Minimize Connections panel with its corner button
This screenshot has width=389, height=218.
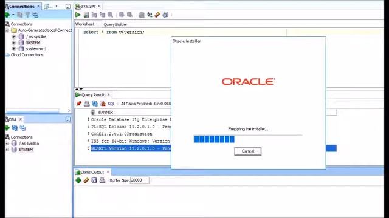(68, 7)
